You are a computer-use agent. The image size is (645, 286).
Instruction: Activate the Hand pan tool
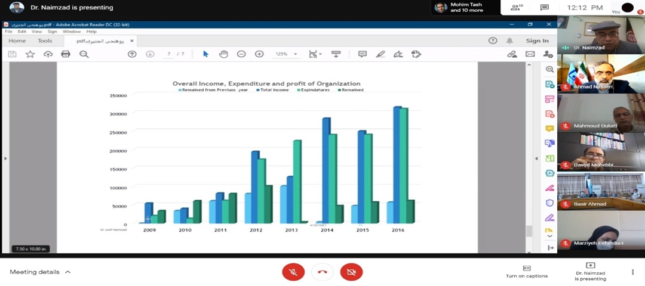pyautogui.click(x=223, y=54)
